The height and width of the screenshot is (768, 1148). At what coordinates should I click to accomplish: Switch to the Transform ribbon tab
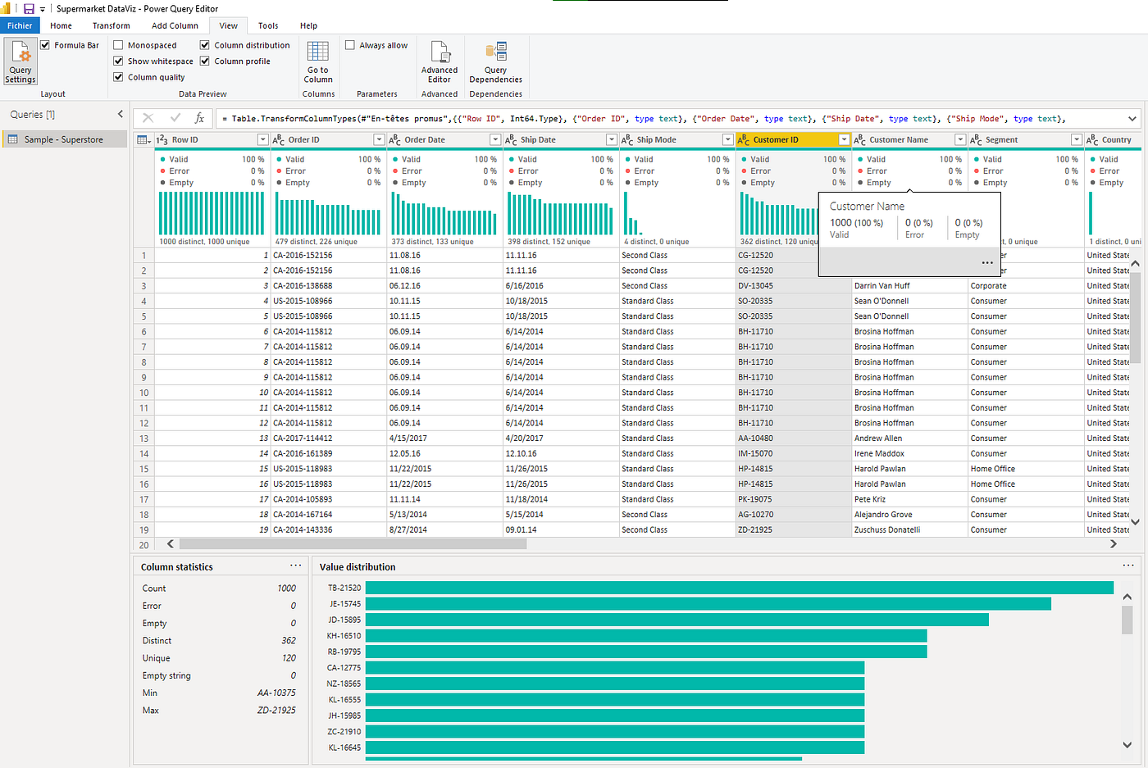[x=111, y=25]
